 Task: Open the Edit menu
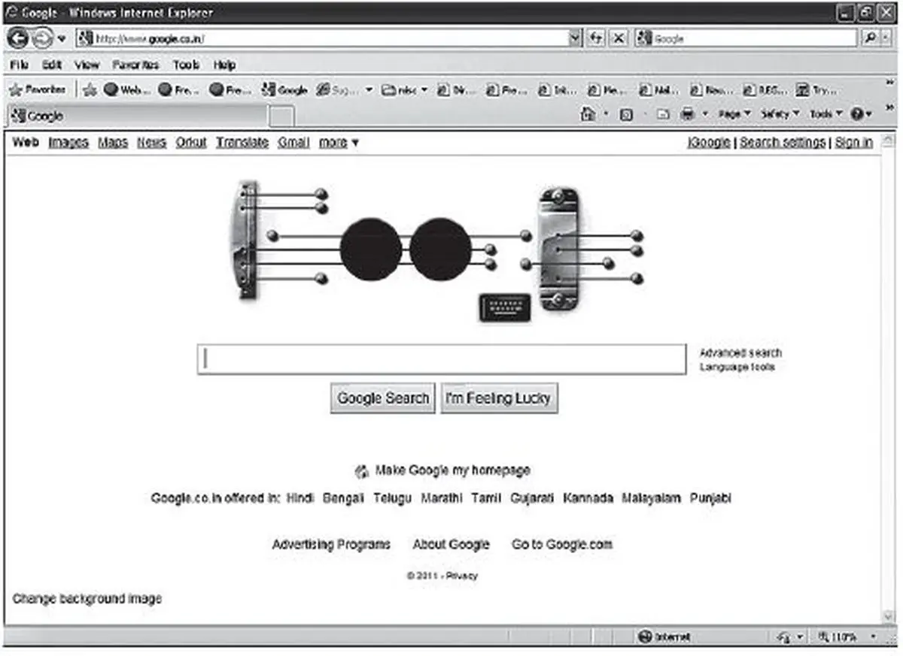[x=52, y=65]
